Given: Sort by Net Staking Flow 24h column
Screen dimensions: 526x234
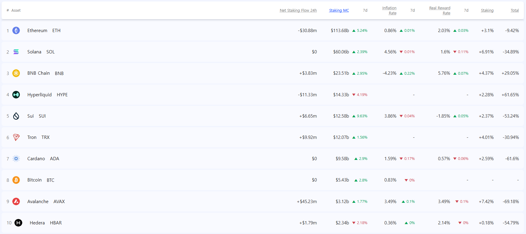Looking at the screenshot, I should pos(298,10).
